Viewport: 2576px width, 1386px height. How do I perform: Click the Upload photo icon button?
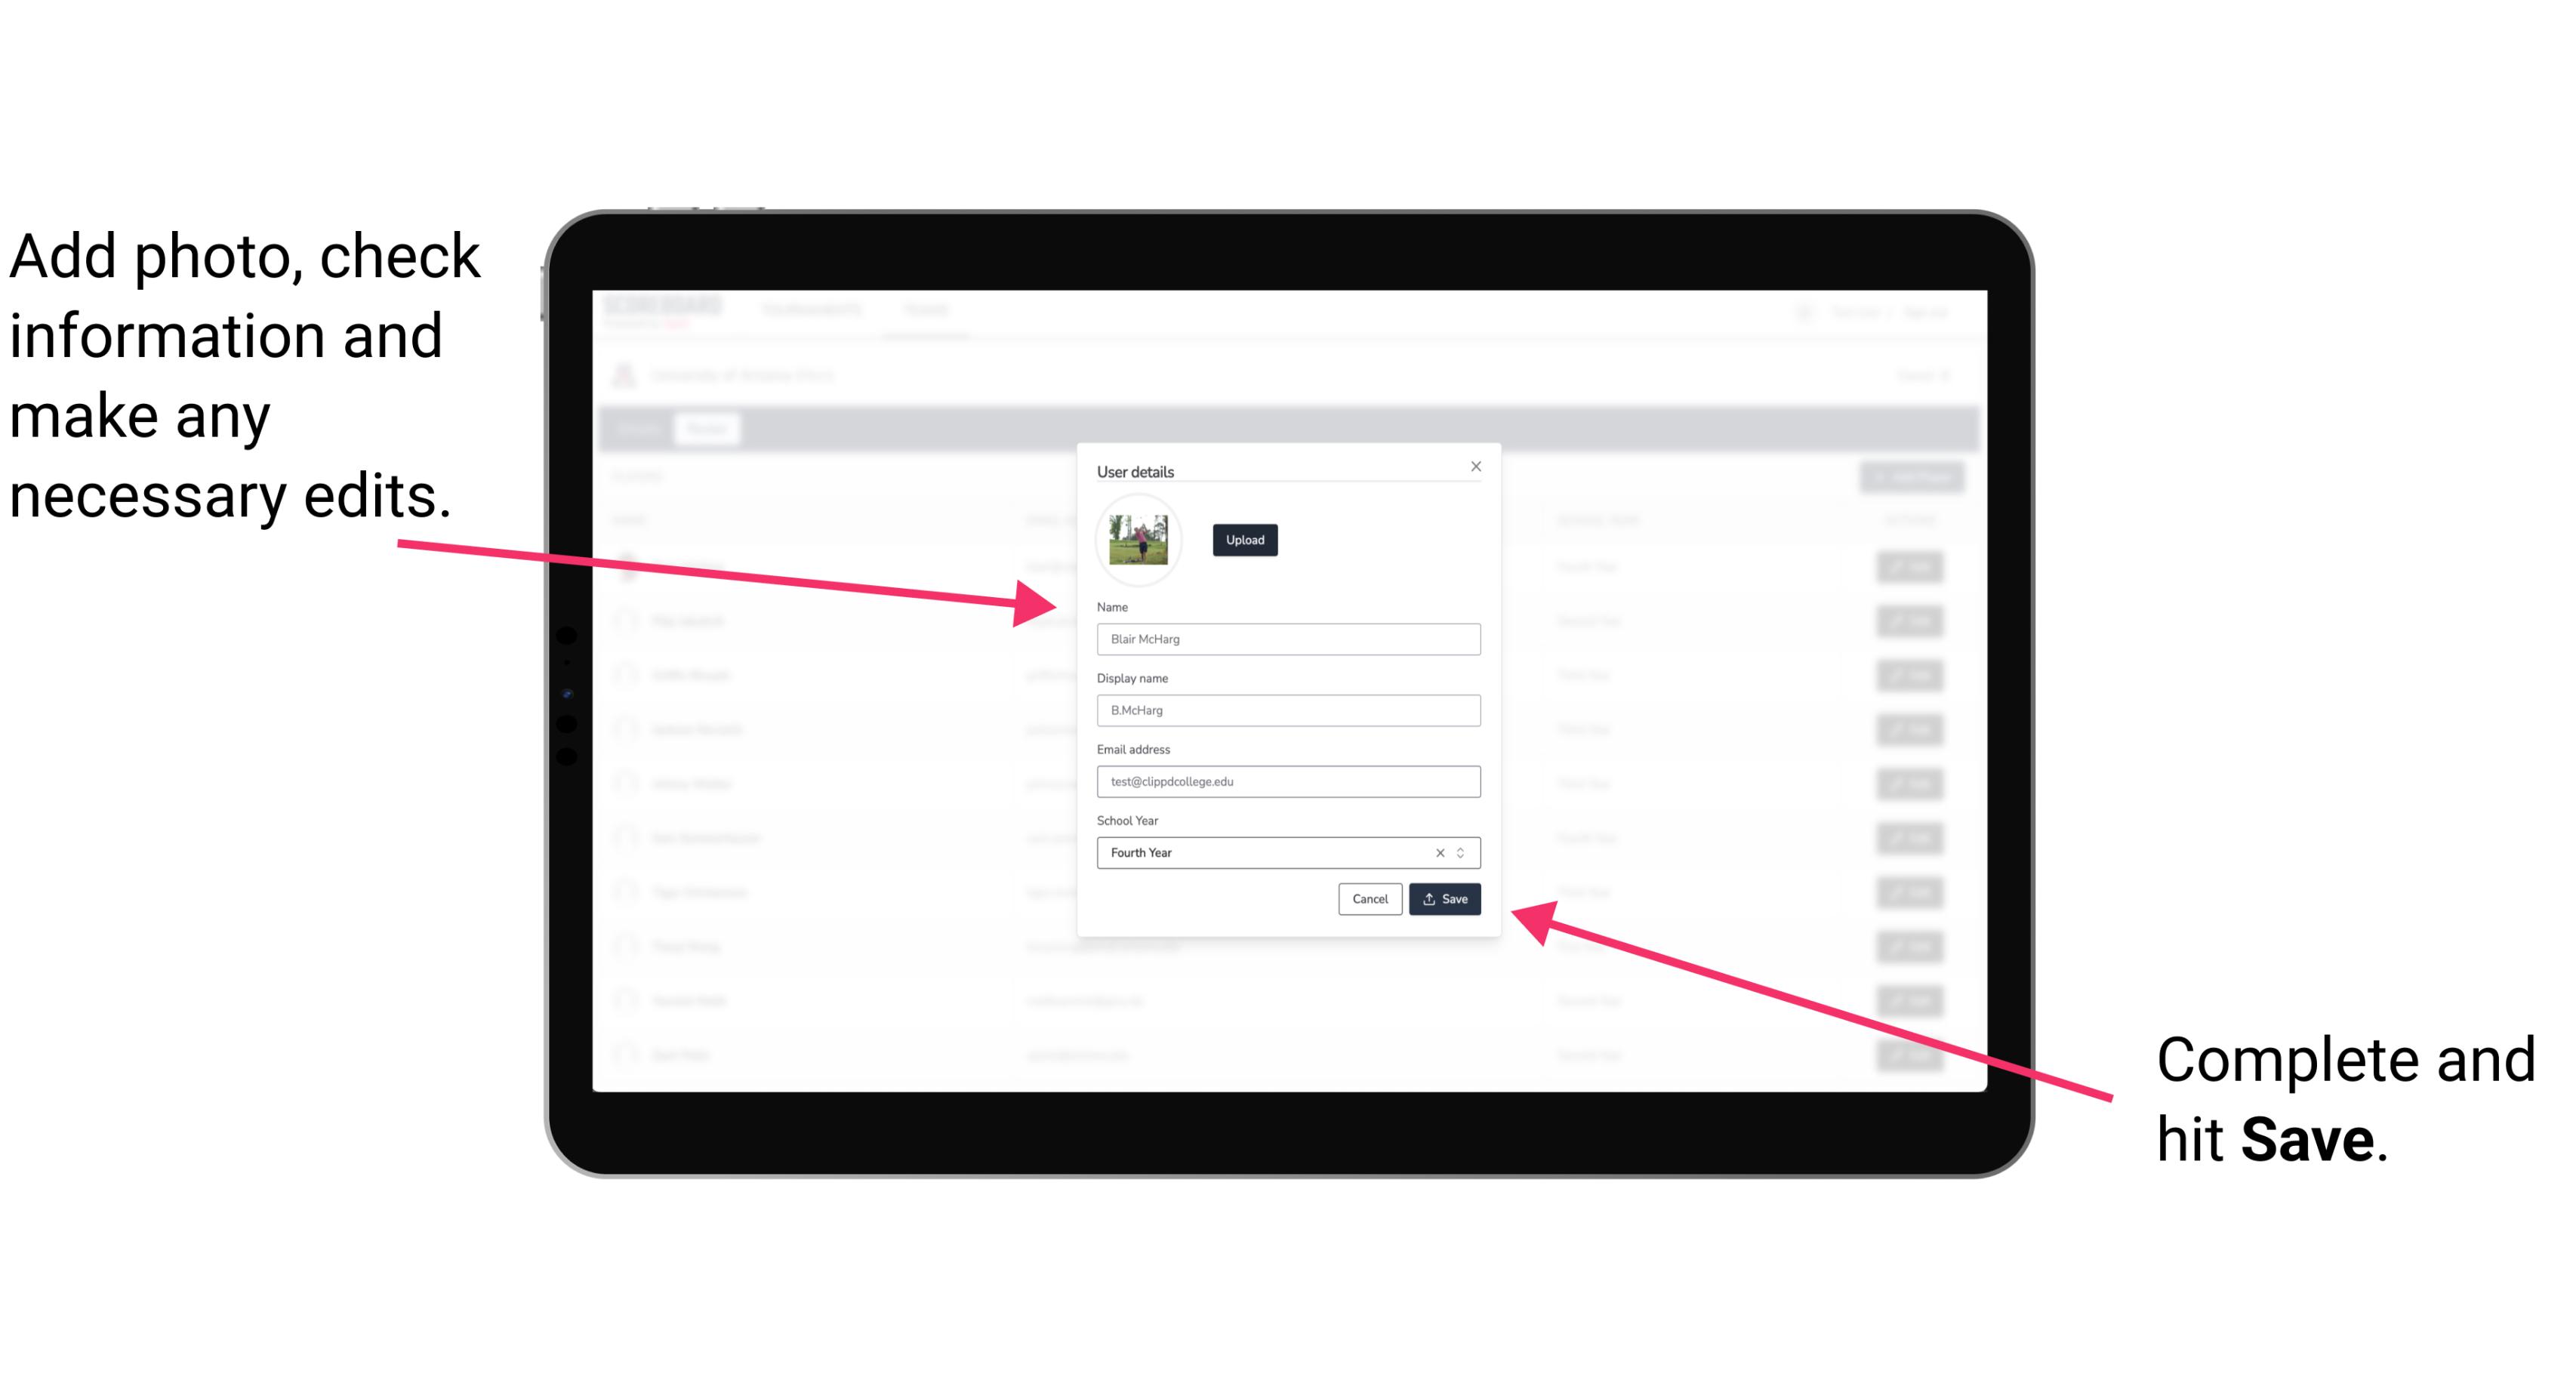click(1244, 540)
